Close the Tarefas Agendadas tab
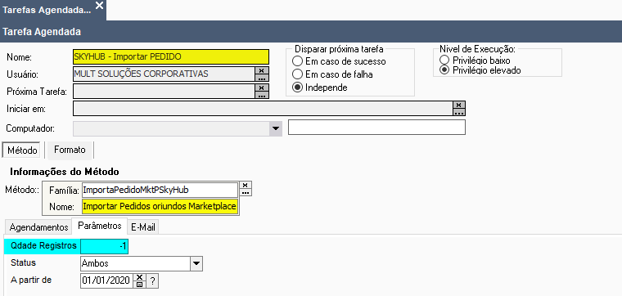Viewport: 622px width, 296px height. (x=99, y=6)
